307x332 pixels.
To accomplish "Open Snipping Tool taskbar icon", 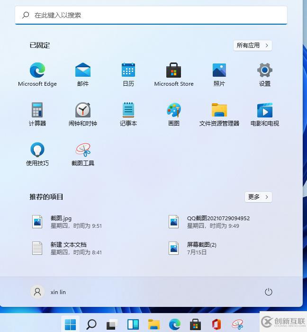I will (237, 324).
